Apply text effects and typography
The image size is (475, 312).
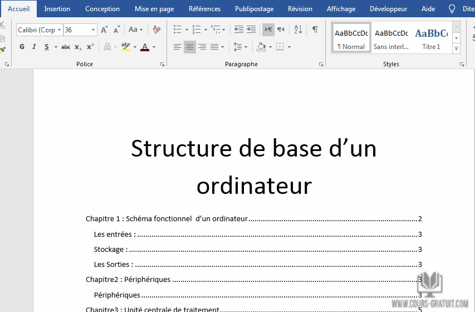[107, 47]
